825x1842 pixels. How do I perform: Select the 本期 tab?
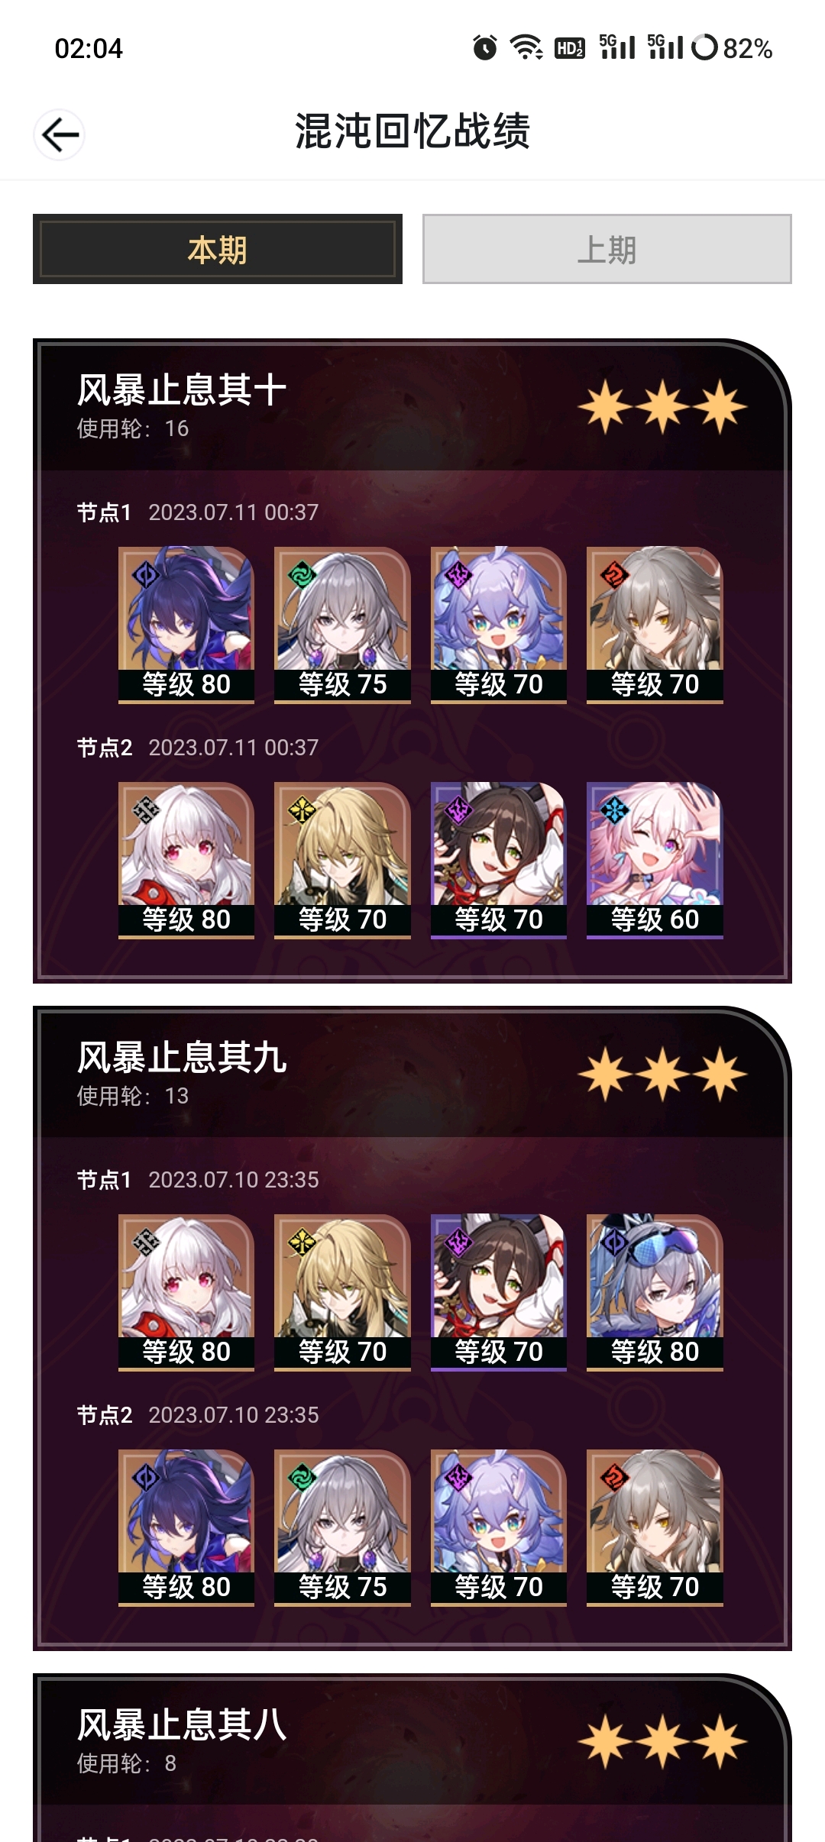(x=218, y=249)
